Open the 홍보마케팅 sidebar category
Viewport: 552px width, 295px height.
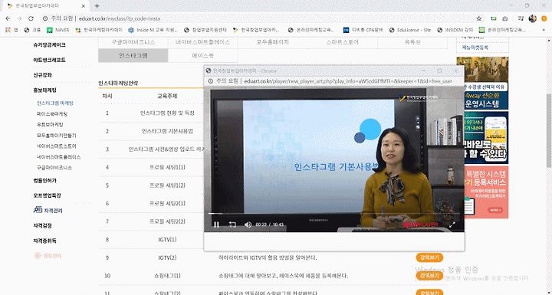(44, 90)
